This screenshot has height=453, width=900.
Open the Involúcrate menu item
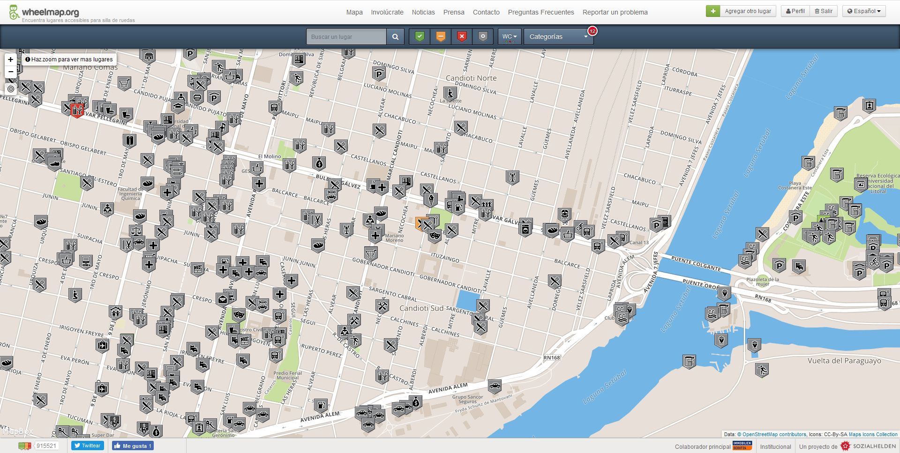tap(387, 12)
